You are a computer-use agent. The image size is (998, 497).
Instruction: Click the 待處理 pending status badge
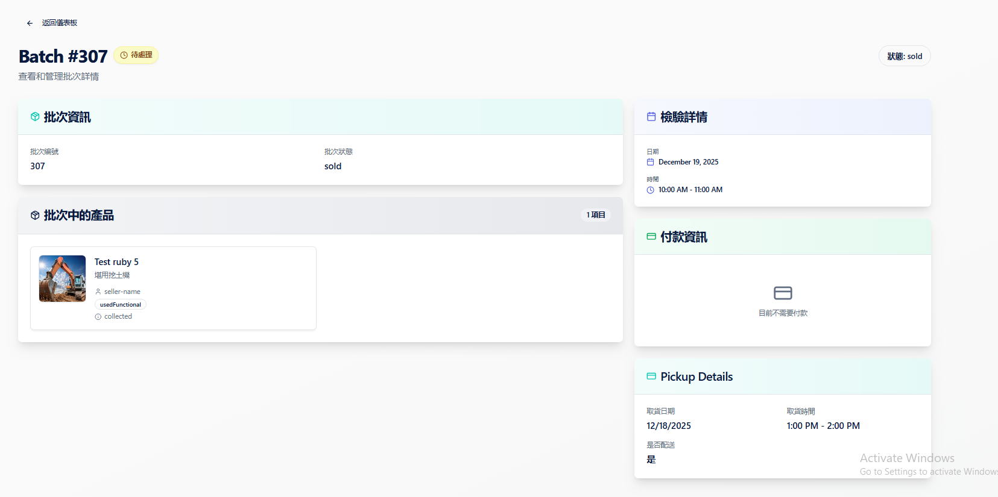point(136,55)
